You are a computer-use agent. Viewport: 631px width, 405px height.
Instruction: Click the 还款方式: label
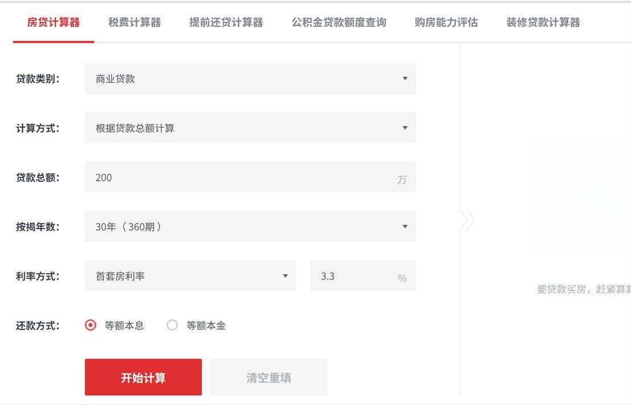coord(38,325)
